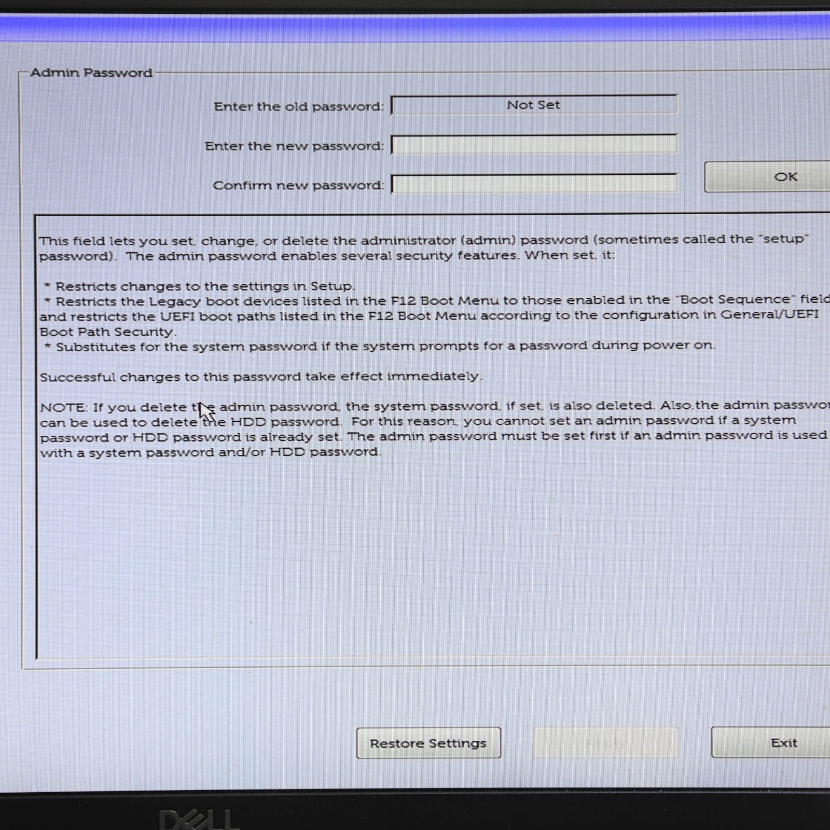Click the Restore Settings button
This screenshot has width=830, height=830.
click(428, 743)
